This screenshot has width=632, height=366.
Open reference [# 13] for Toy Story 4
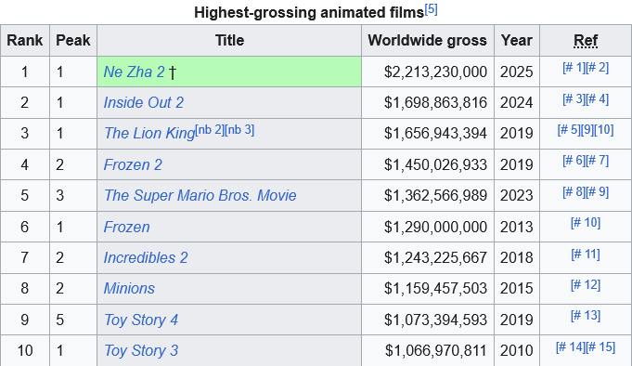coord(586,315)
